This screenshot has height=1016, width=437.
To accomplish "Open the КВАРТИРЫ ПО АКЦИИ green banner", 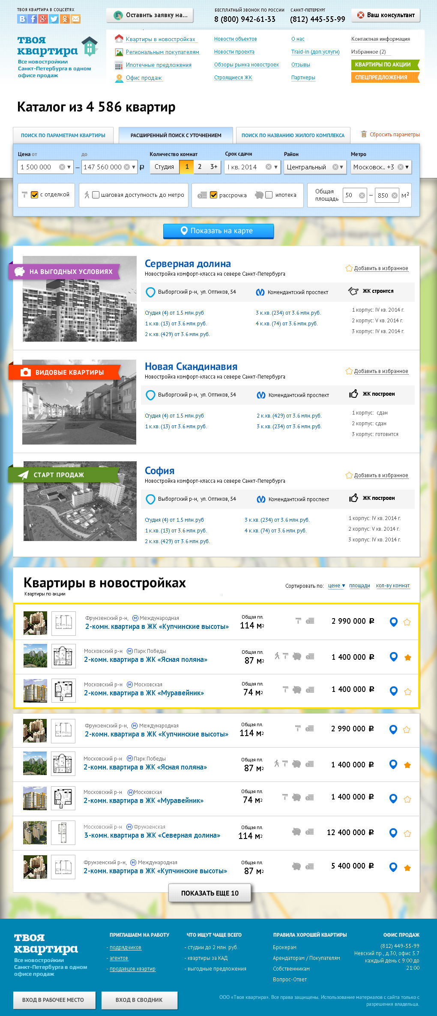I will [385, 65].
